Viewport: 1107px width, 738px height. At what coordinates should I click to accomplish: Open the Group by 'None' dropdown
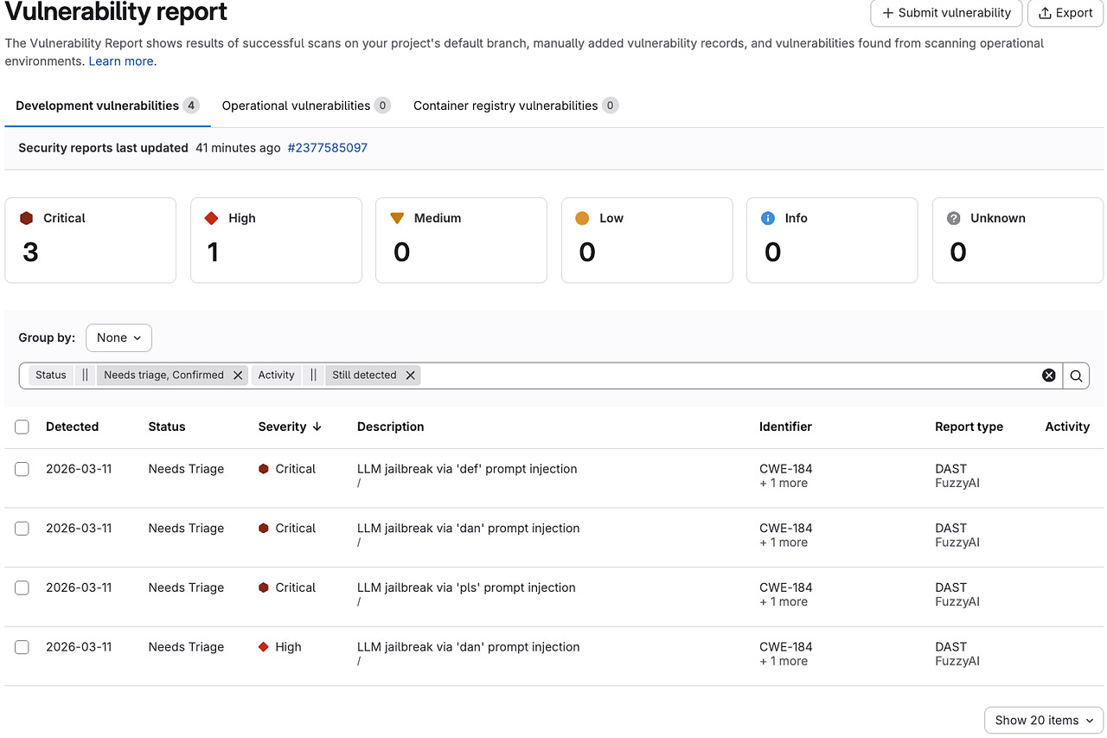(118, 337)
